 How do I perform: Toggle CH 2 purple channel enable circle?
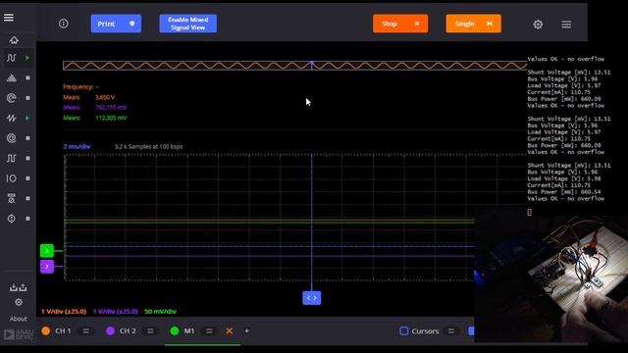click(110, 331)
